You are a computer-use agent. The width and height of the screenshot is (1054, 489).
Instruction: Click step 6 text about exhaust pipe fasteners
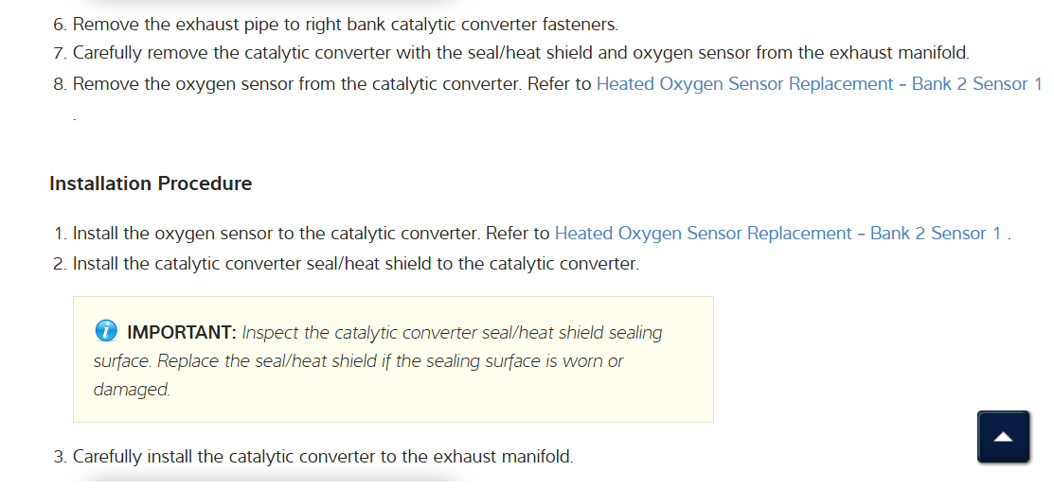pyautogui.click(x=345, y=24)
